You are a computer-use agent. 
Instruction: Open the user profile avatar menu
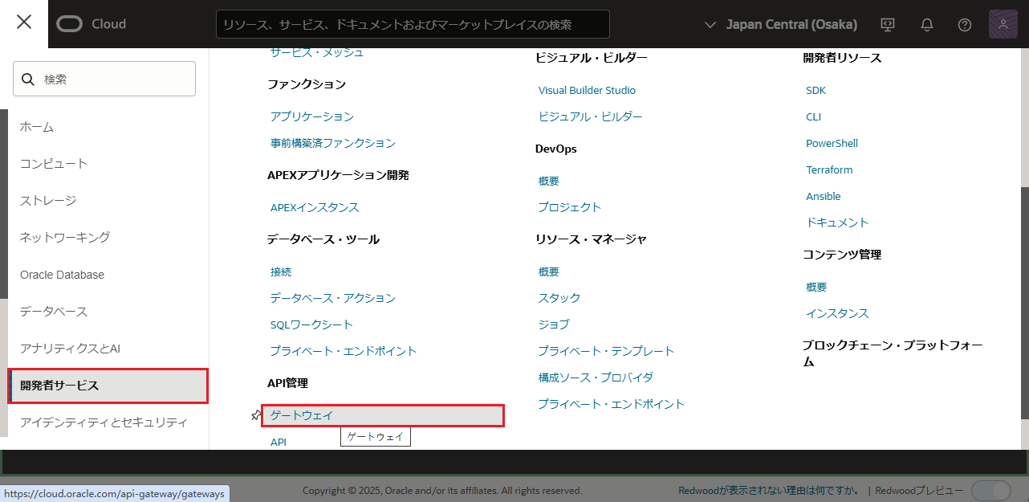1003,24
